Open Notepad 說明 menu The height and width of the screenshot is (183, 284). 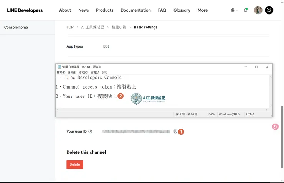click(104, 73)
